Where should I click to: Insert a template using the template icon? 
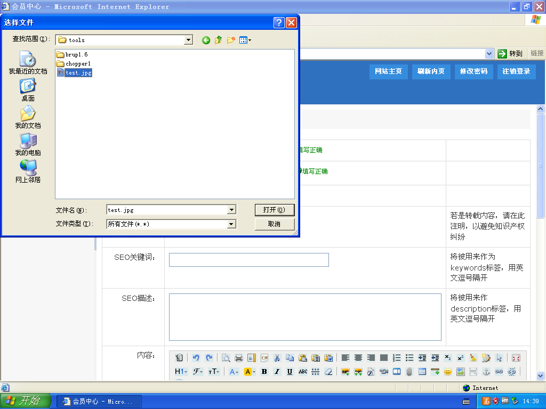(x=252, y=357)
